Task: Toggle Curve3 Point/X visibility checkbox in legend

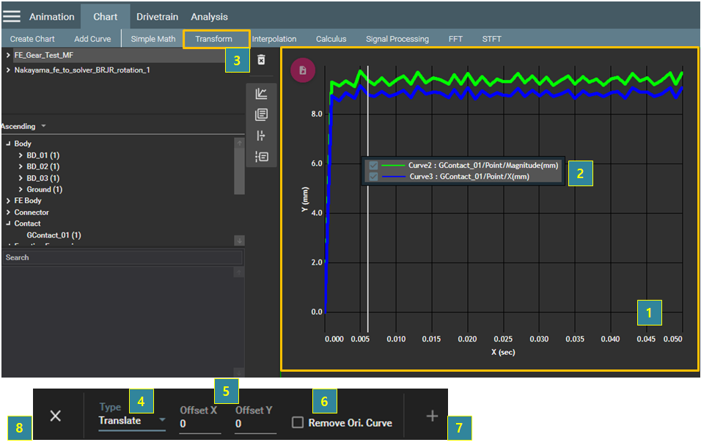Action: coord(374,177)
